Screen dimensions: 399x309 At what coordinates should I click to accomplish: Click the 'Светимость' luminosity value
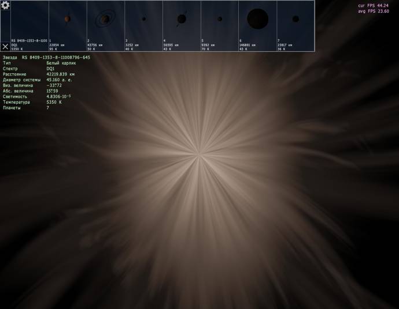point(58,97)
